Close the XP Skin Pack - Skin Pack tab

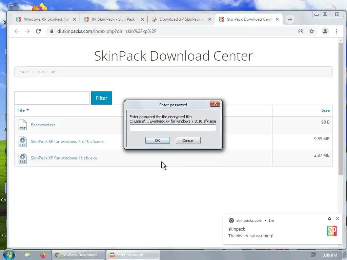pos(142,19)
